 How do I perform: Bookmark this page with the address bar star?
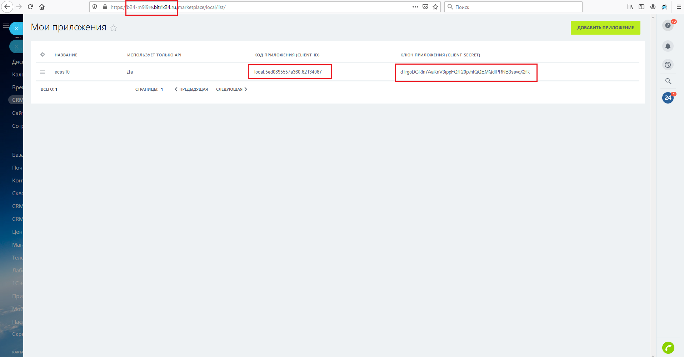click(x=435, y=7)
